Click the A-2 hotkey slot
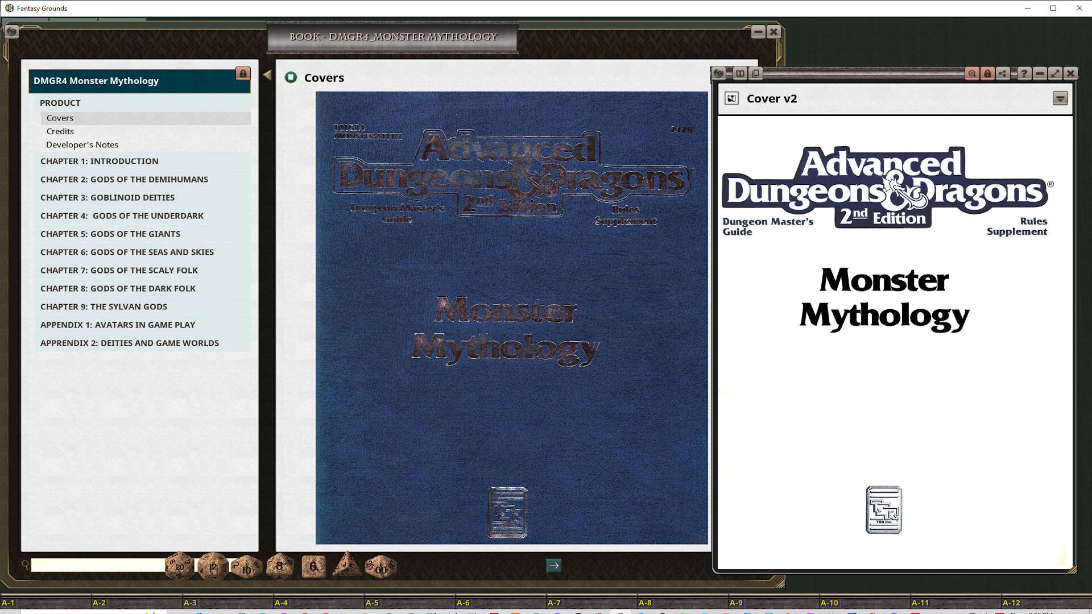This screenshot has width=1092, height=614. pos(136,603)
